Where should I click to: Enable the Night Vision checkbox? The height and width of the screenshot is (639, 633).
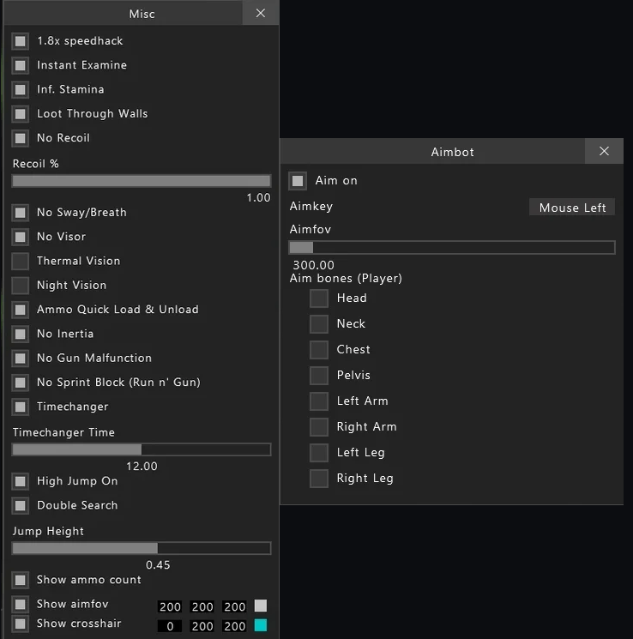pyautogui.click(x=20, y=286)
